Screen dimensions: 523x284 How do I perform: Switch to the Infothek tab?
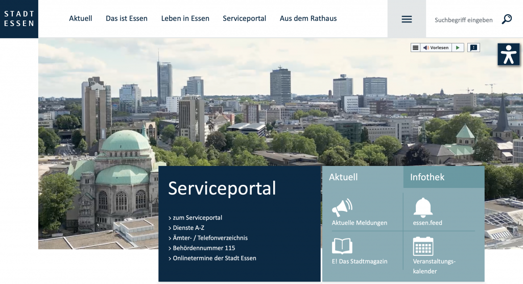[427, 177]
